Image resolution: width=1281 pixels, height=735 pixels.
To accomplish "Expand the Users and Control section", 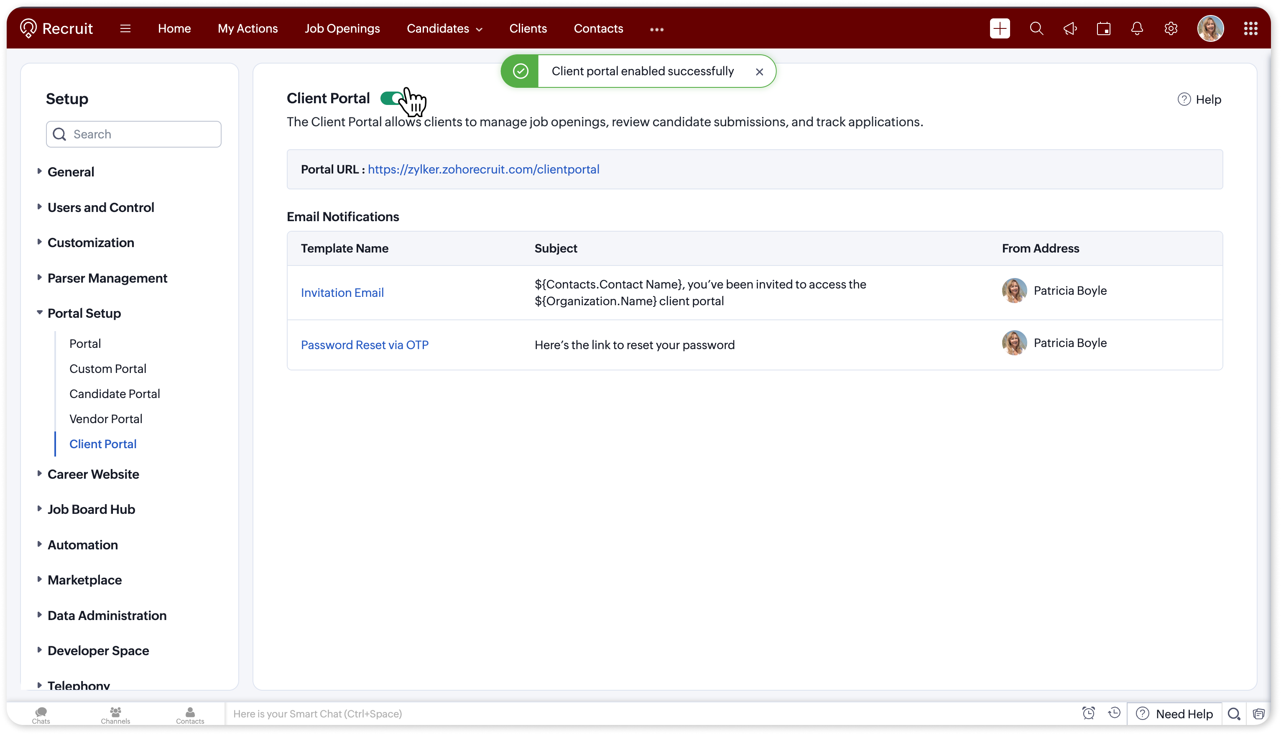I will click(100, 207).
